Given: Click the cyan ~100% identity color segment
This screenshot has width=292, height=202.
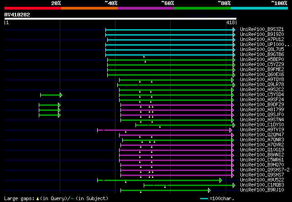Looking at the screenshot, I should pos(259,8).
